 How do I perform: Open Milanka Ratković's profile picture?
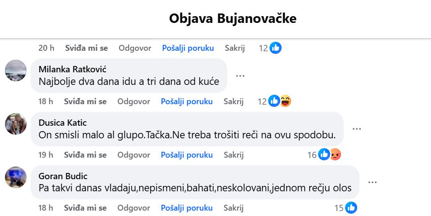pyautogui.click(x=16, y=71)
